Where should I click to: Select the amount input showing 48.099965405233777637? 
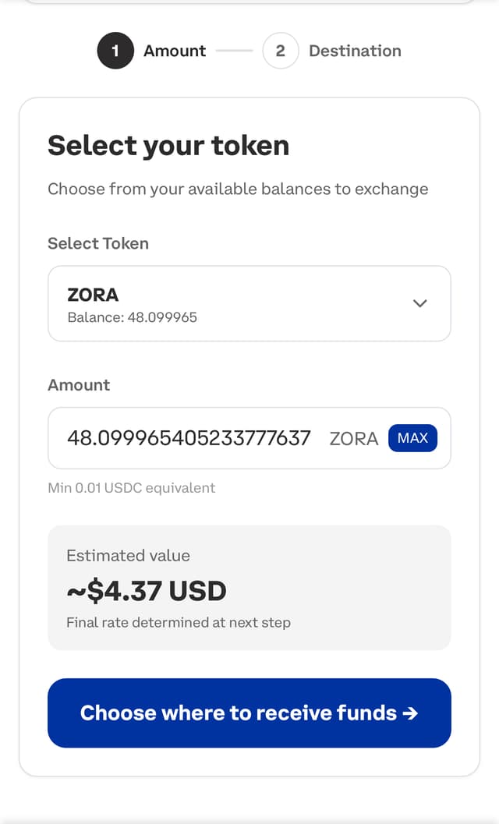[187, 438]
